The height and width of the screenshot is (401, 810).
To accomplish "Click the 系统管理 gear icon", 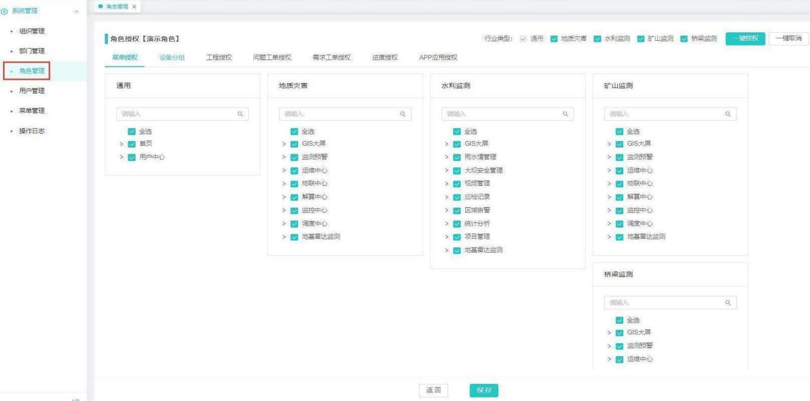I will (x=4, y=12).
